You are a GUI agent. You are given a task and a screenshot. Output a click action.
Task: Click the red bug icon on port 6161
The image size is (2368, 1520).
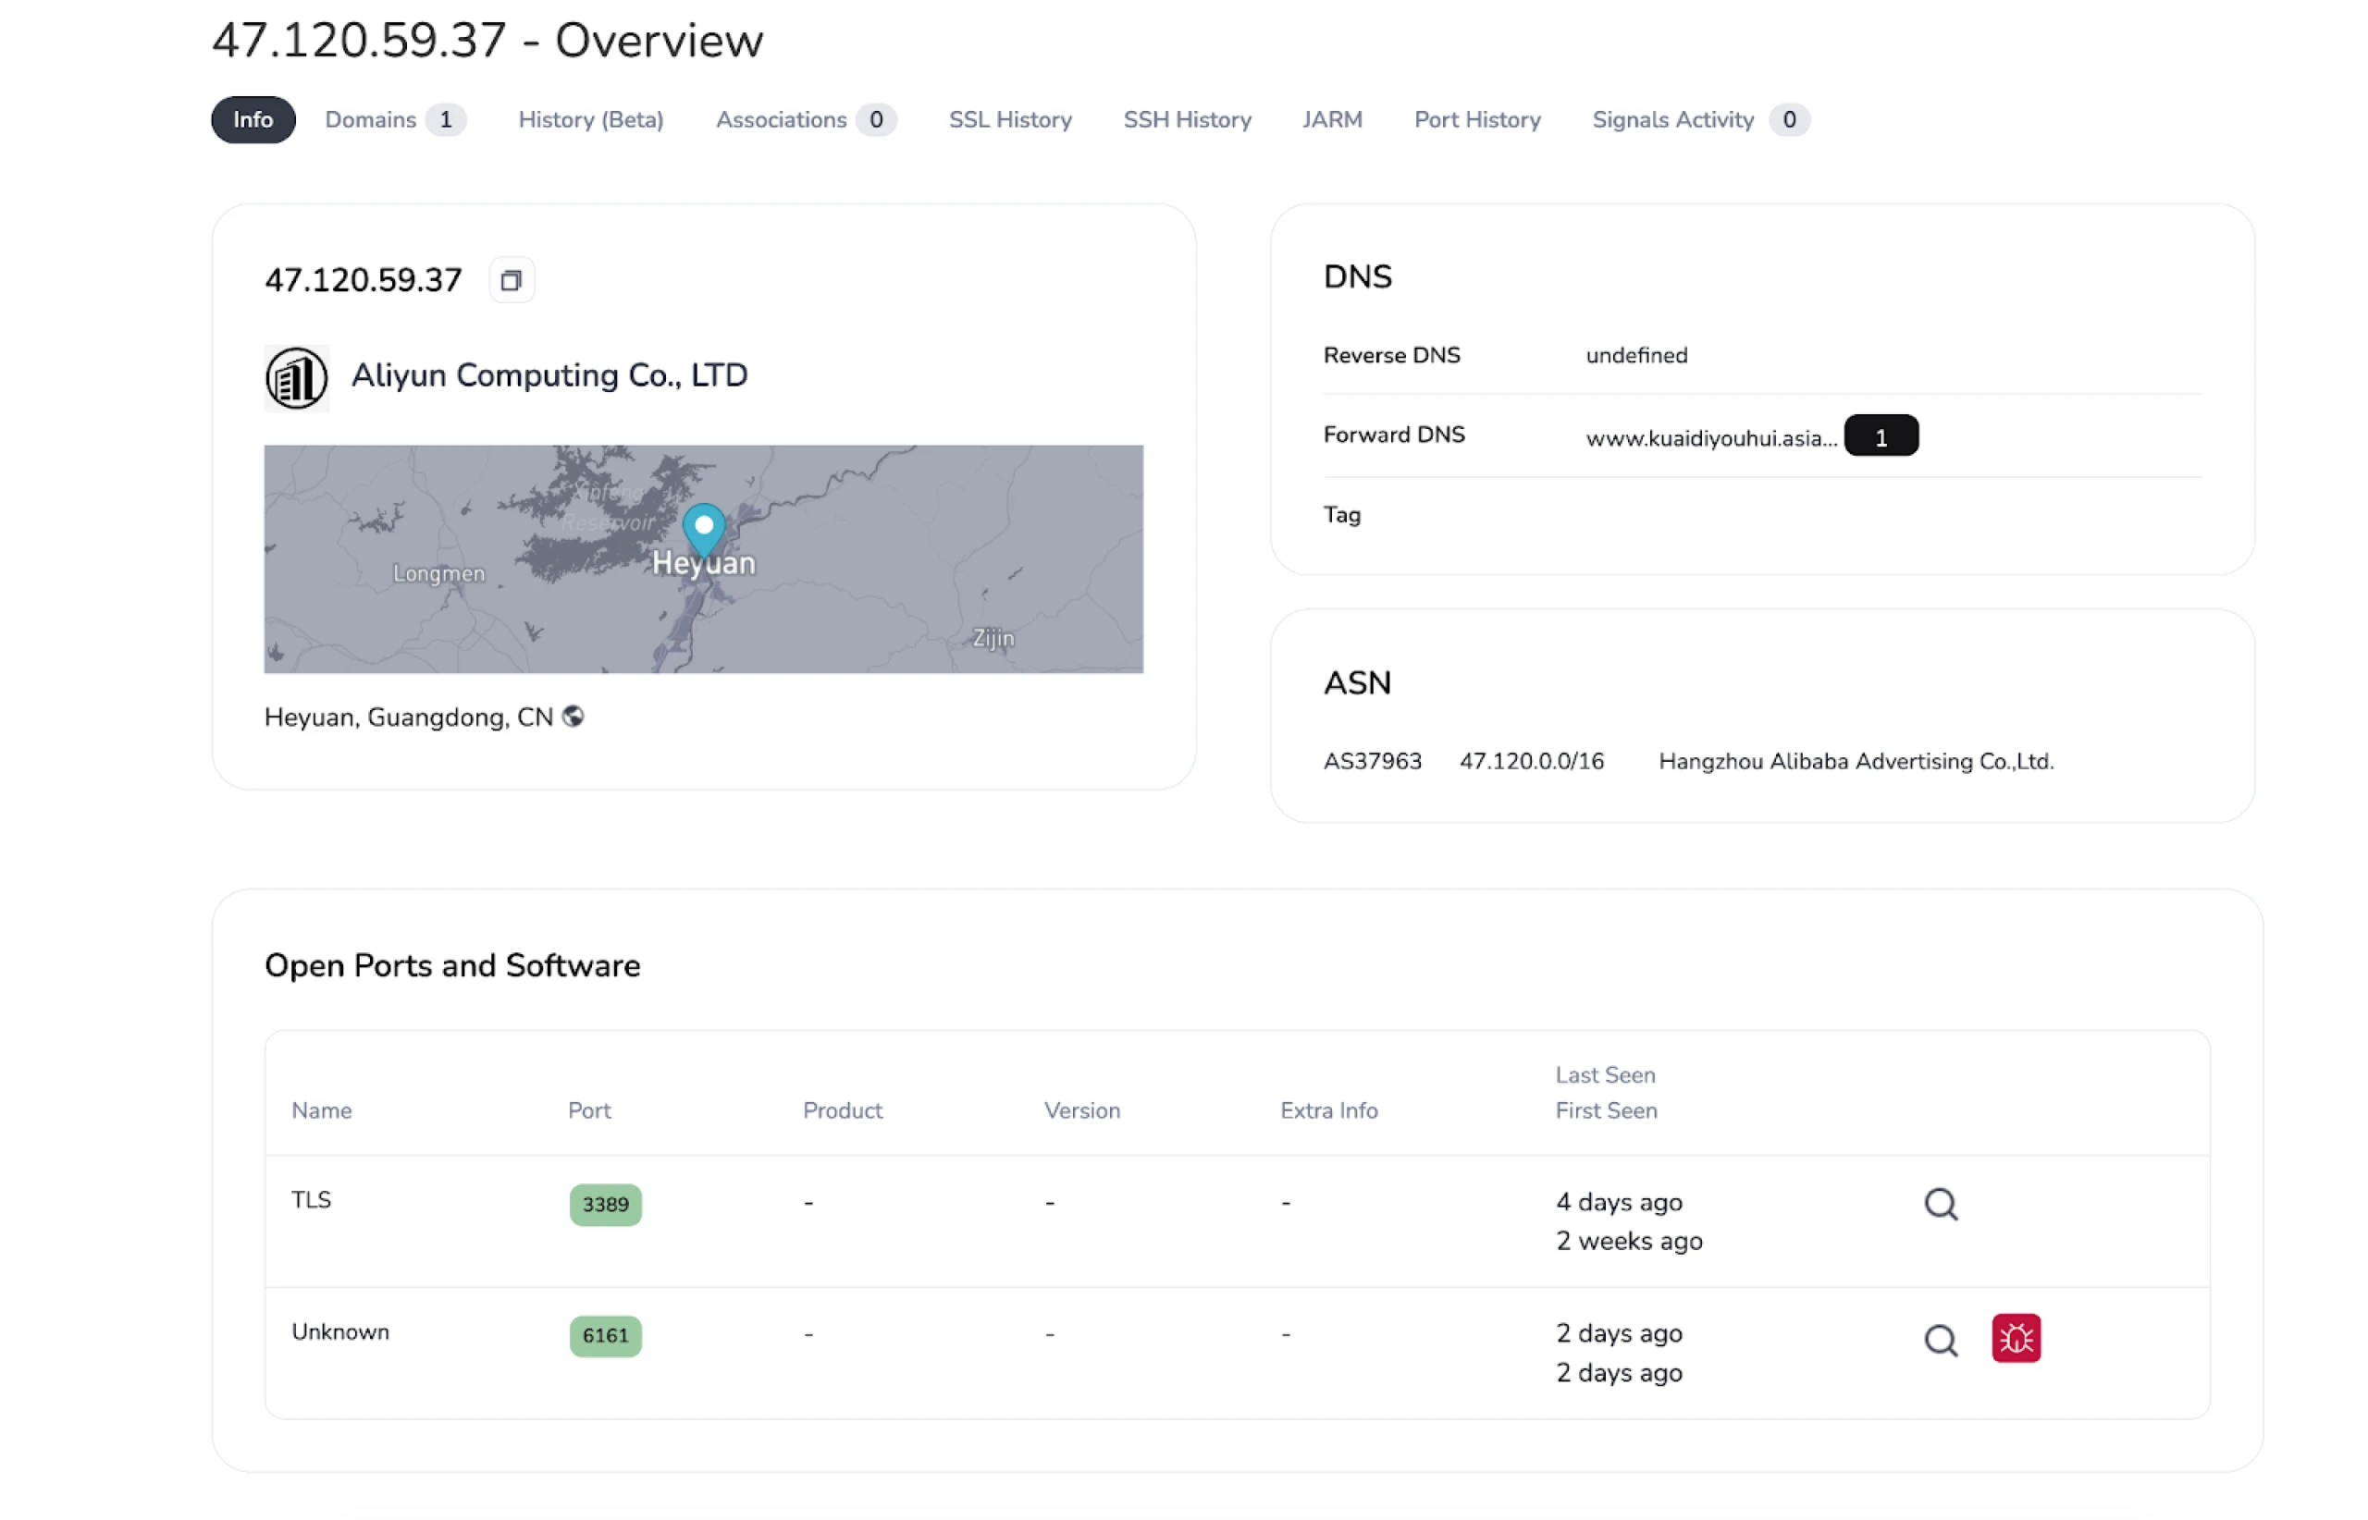2016,1339
